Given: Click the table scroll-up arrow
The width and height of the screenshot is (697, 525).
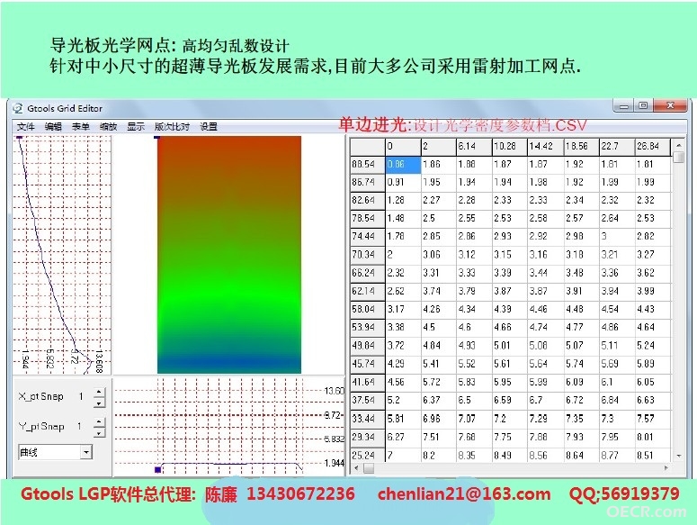Looking at the screenshot, I should point(678,146).
